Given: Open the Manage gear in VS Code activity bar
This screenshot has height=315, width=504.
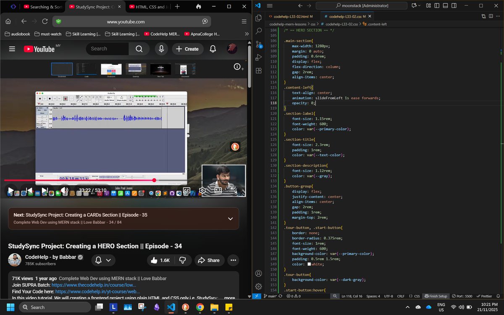Looking at the screenshot, I should point(259,286).
